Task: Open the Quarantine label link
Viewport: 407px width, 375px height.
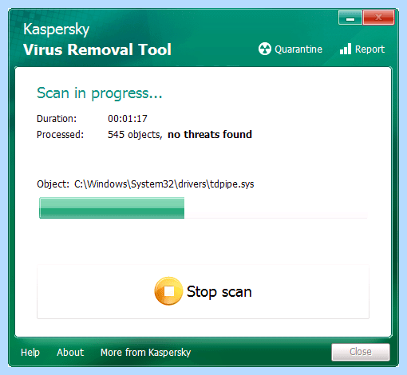Action: [298, 49]
